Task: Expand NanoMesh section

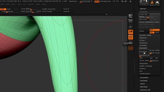Action: (x=143, y=81)
